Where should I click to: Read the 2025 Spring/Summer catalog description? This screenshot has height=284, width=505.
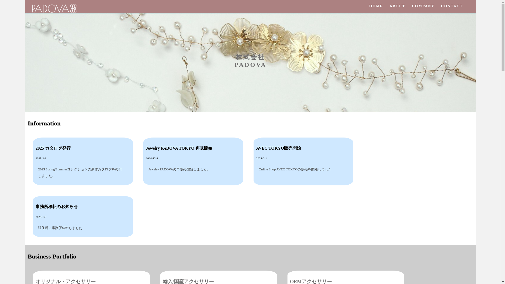pyautogui.click(x=80, y=173)
